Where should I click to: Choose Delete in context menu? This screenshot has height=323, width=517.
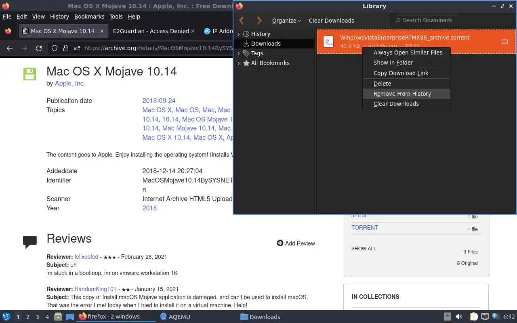click(x=406, y=84)
